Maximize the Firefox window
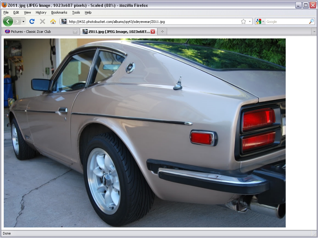Viewport: 318px width, 238px height. pos(306,5)
